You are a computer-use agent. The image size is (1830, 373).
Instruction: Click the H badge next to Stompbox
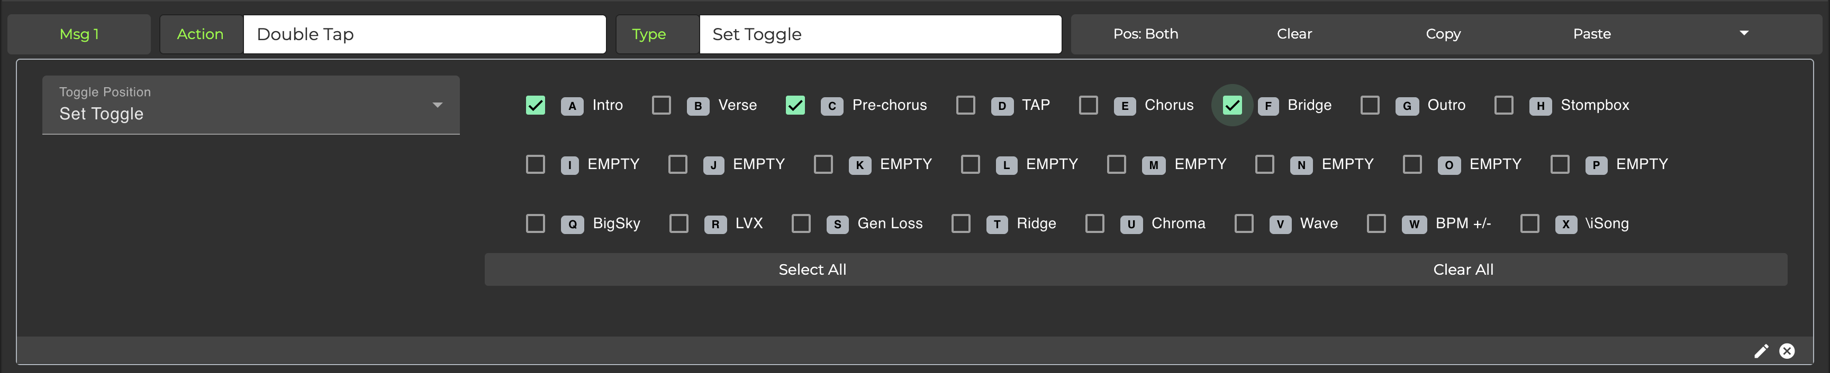click(1539, 106)
